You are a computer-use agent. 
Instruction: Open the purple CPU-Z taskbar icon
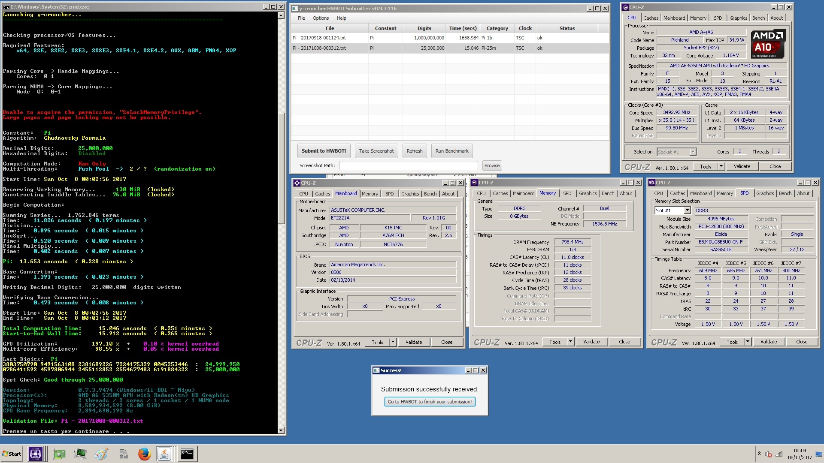click(x=36, y=454)
